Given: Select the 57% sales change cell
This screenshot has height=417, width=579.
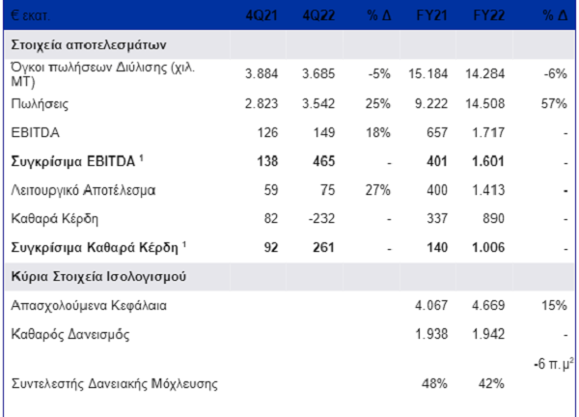Looking at the screenshot, I should [556, 102].
